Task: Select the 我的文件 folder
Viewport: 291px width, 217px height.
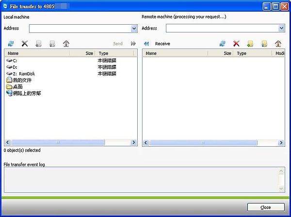Action: tap(22, 80)
